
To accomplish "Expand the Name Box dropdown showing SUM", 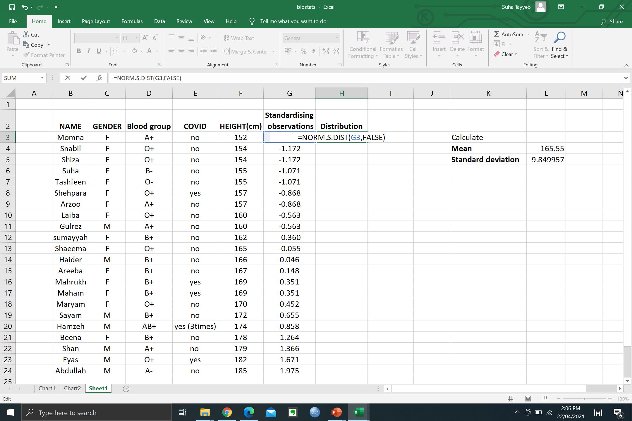I will (x=42, y=78).
